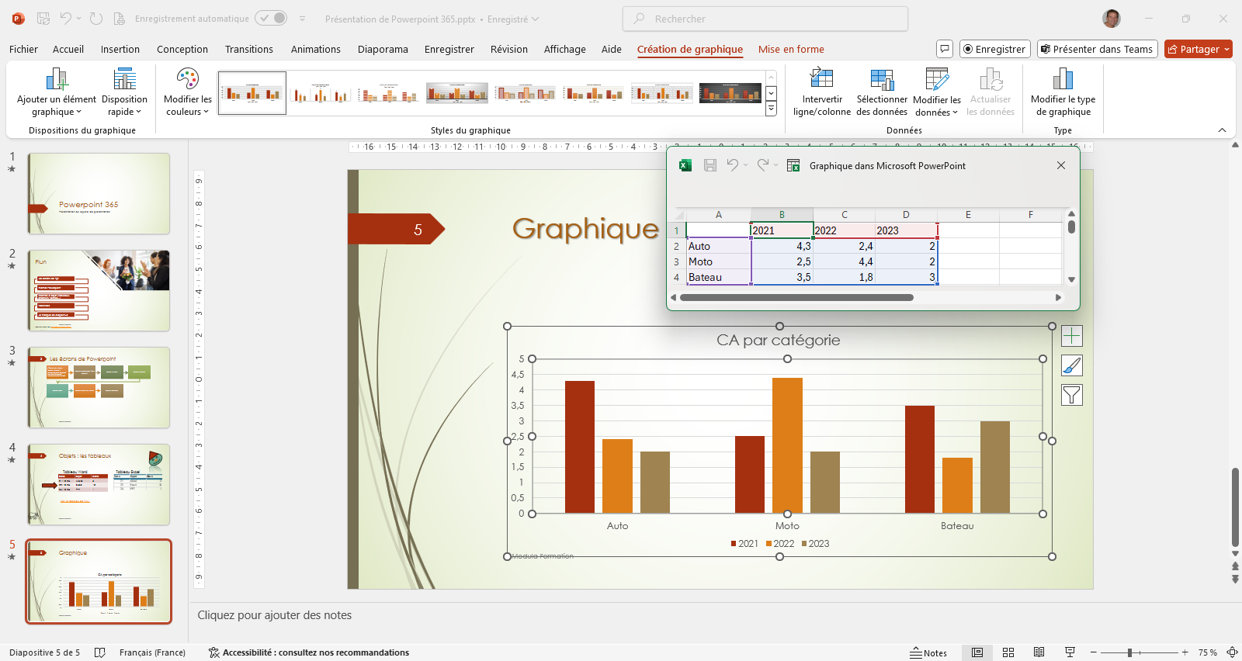
Task: Expand quick access toolbar customization arrow
Action: (x=302, y=19)
